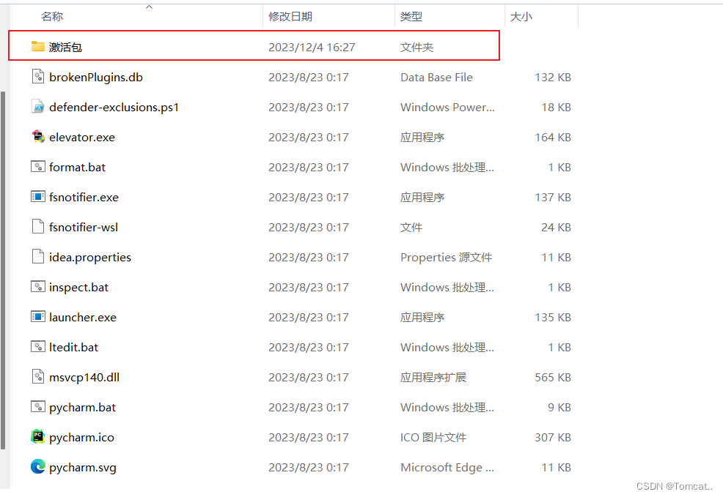Select the brokenPlugins.db file icon

(38, 76)
